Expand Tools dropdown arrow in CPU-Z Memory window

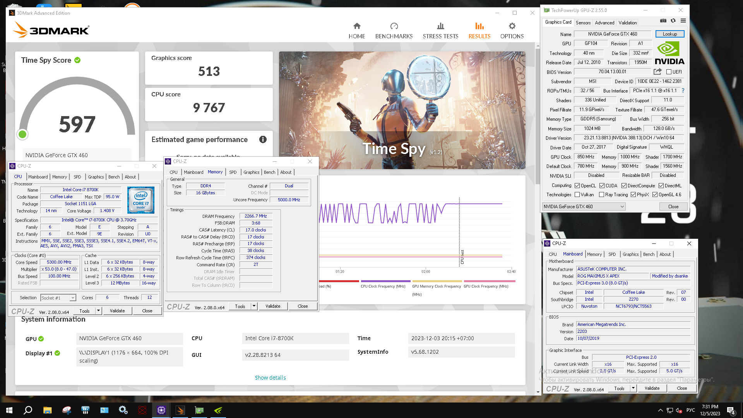point(254,306)
